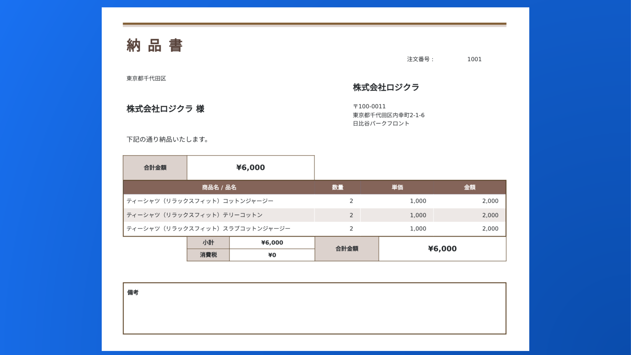Viewport: 631px width, 355px height.
Task: Click the top 合計金額 label cell
Action: (155, 168)
